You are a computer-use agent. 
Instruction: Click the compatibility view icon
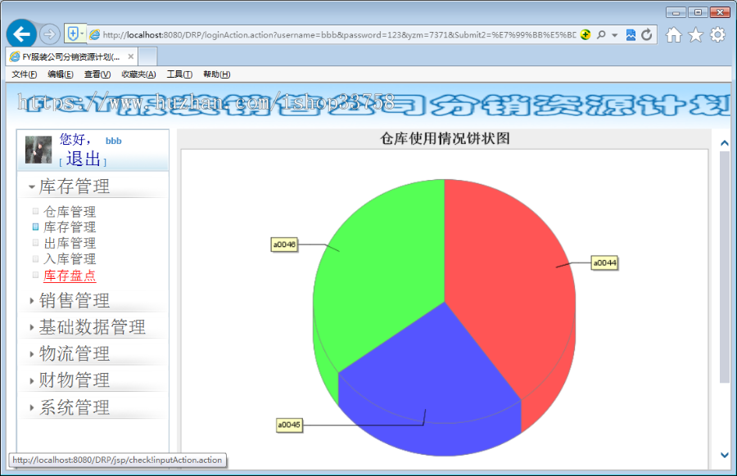coord(629,34)
